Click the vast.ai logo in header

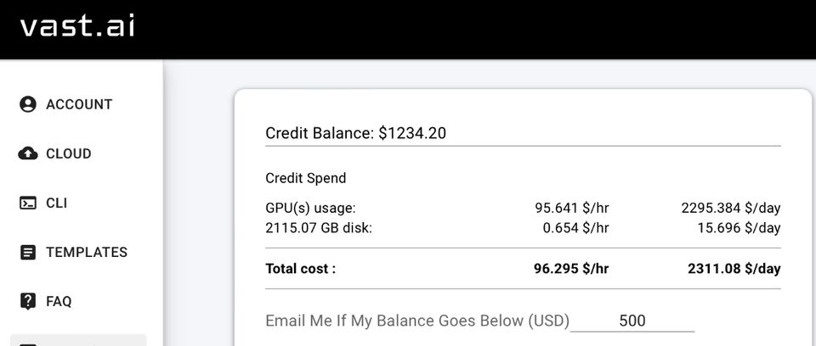click(x=77, y=26)
